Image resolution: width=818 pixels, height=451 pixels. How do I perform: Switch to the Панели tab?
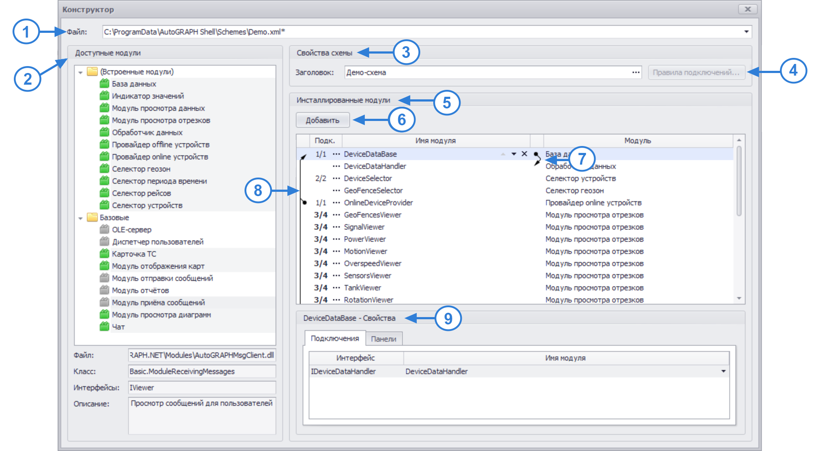[384, 339]
